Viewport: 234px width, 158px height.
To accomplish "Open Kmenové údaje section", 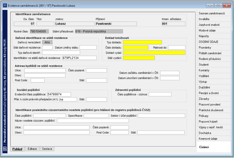I will tap(214, 139).
